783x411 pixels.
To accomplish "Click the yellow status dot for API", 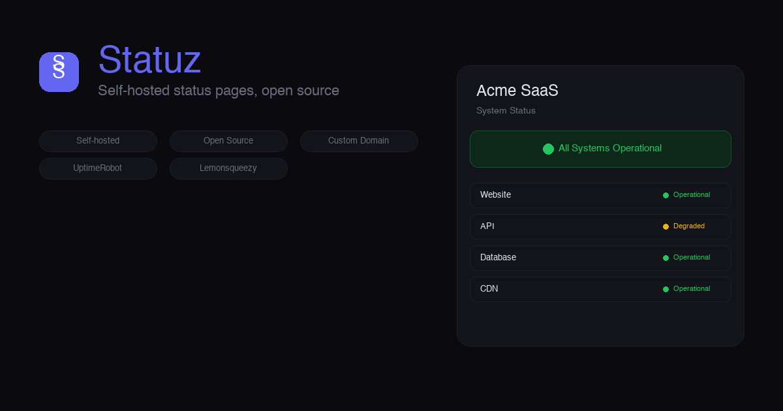I will (666, 226).
